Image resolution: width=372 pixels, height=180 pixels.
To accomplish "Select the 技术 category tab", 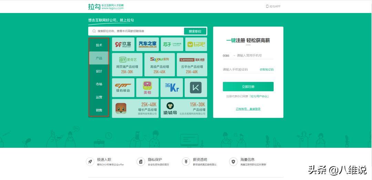I will [99, 45].
